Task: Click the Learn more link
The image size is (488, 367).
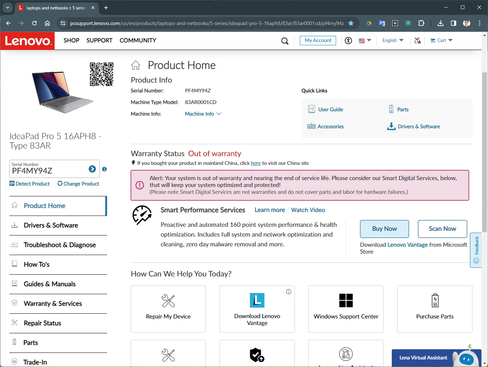Action: (x=270, y=210)
